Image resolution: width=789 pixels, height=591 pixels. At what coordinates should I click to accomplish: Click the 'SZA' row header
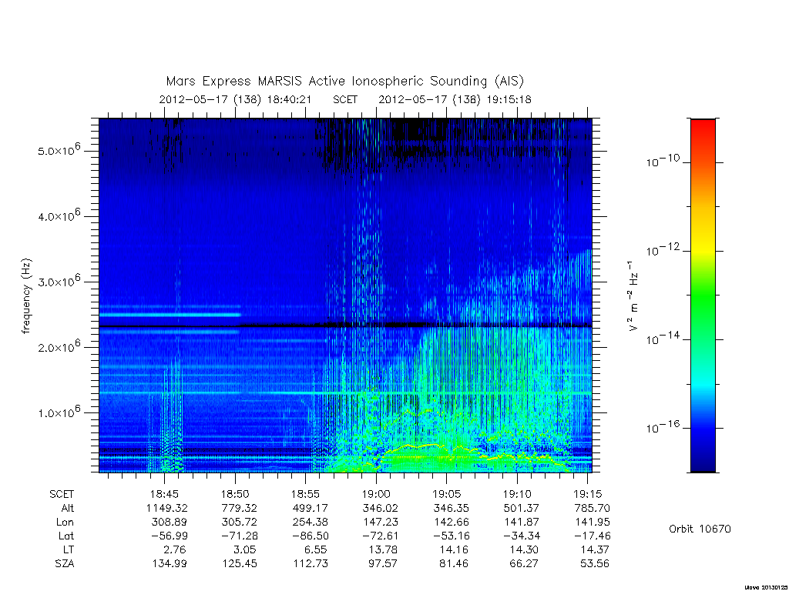coord(65,564)
